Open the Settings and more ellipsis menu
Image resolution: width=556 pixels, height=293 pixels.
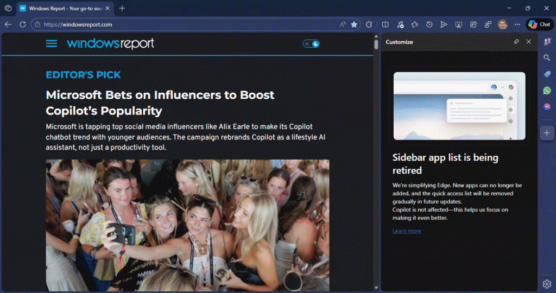click(517, 24)
